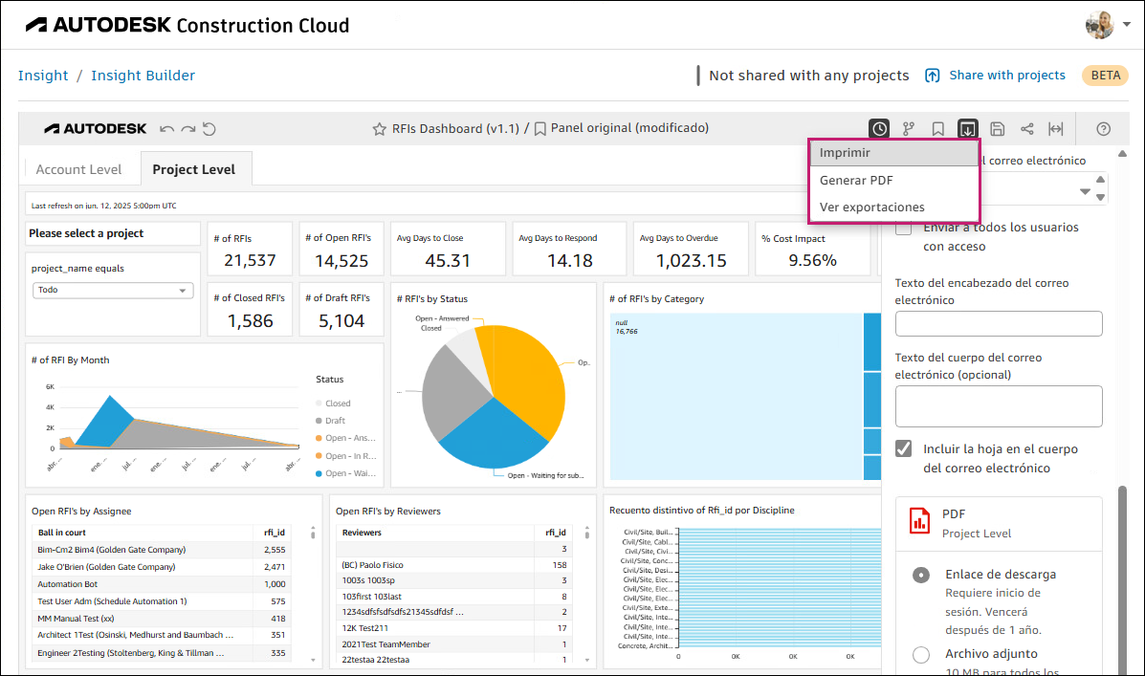The image size is (1145, 676).
Task: Click the share nodes icon
Action: point(1027,128)
